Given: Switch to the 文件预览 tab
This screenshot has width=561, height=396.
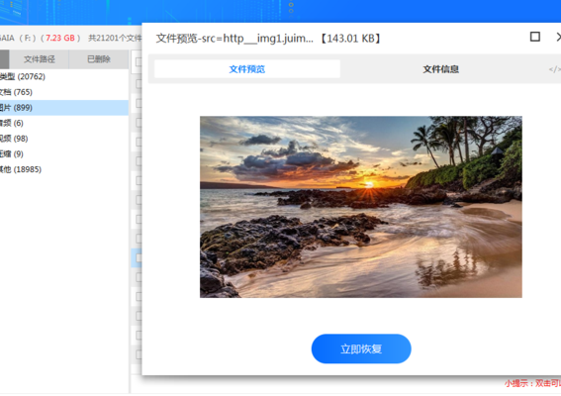Looking at the screenshot, I should (x=247, y=68).
